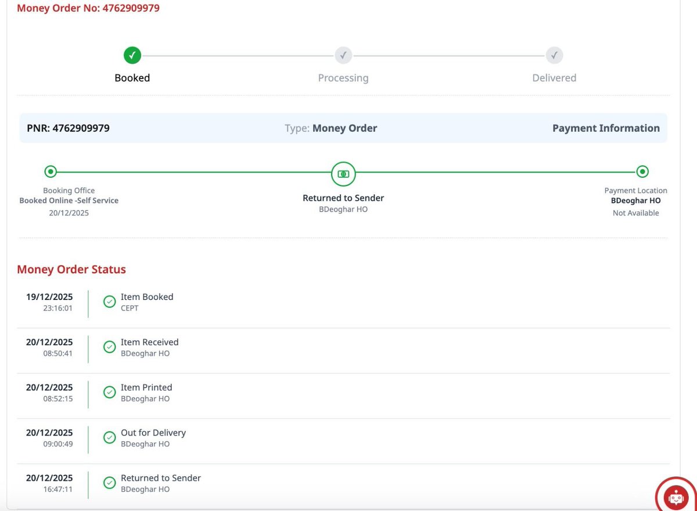The width and height of the screenshot is (697, 511).
Task: Click the Item Received status text
Action: pyautogui.click(x=150, y=342)
